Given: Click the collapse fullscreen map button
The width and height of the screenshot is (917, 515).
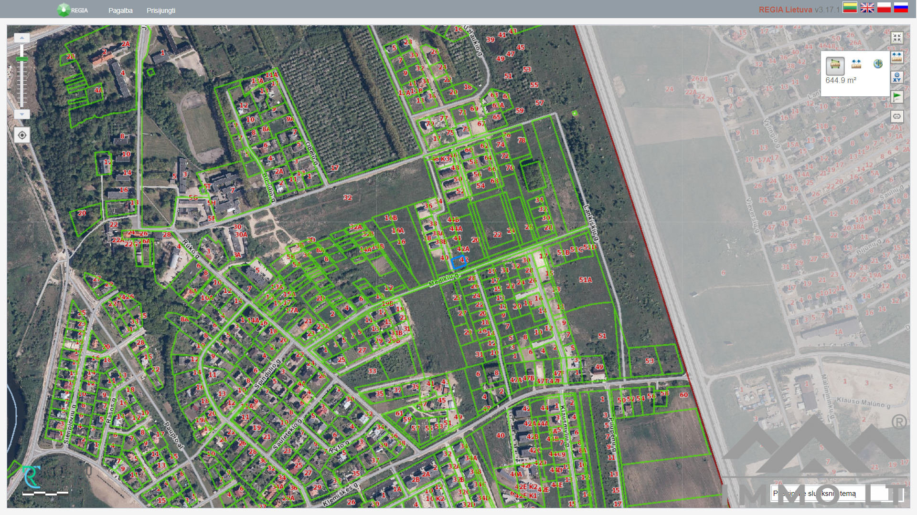Looking at the screenshot, I should point(897,38).
